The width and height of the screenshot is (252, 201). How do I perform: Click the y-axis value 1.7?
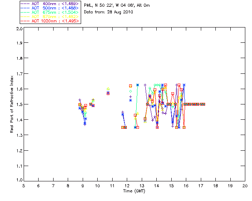(x=19, y=74)
